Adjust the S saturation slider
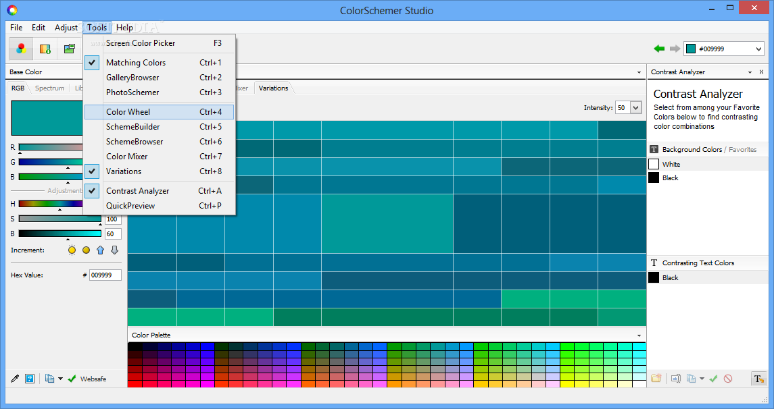The width and height of the screenshot is (774, 409). (x=59, y=219)
